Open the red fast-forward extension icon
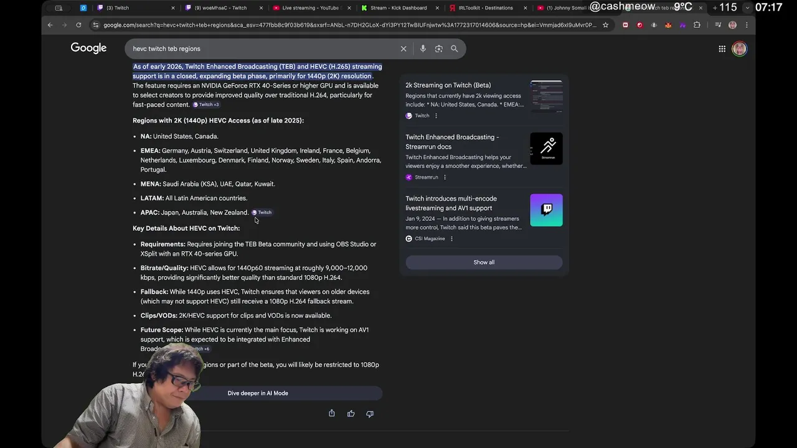 point(625,25)
